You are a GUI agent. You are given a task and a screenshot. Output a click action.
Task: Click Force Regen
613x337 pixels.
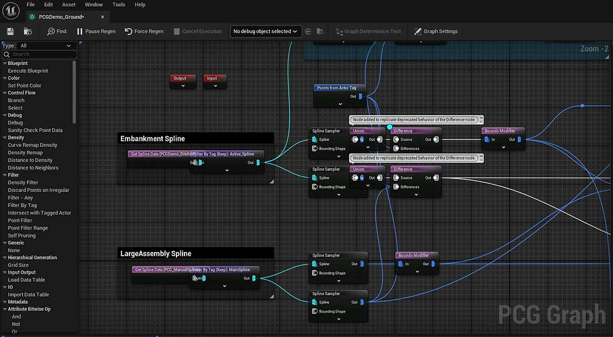(x=144, y=31)
